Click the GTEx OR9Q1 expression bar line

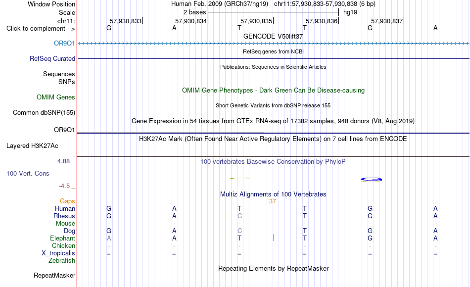point(273,133)
